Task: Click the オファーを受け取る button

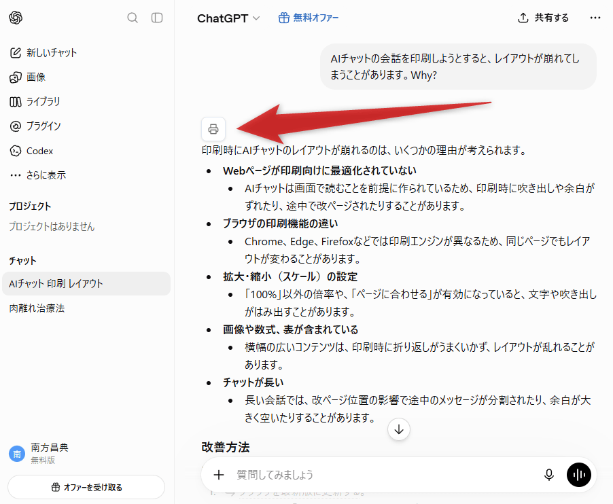Action: (86, 487)
